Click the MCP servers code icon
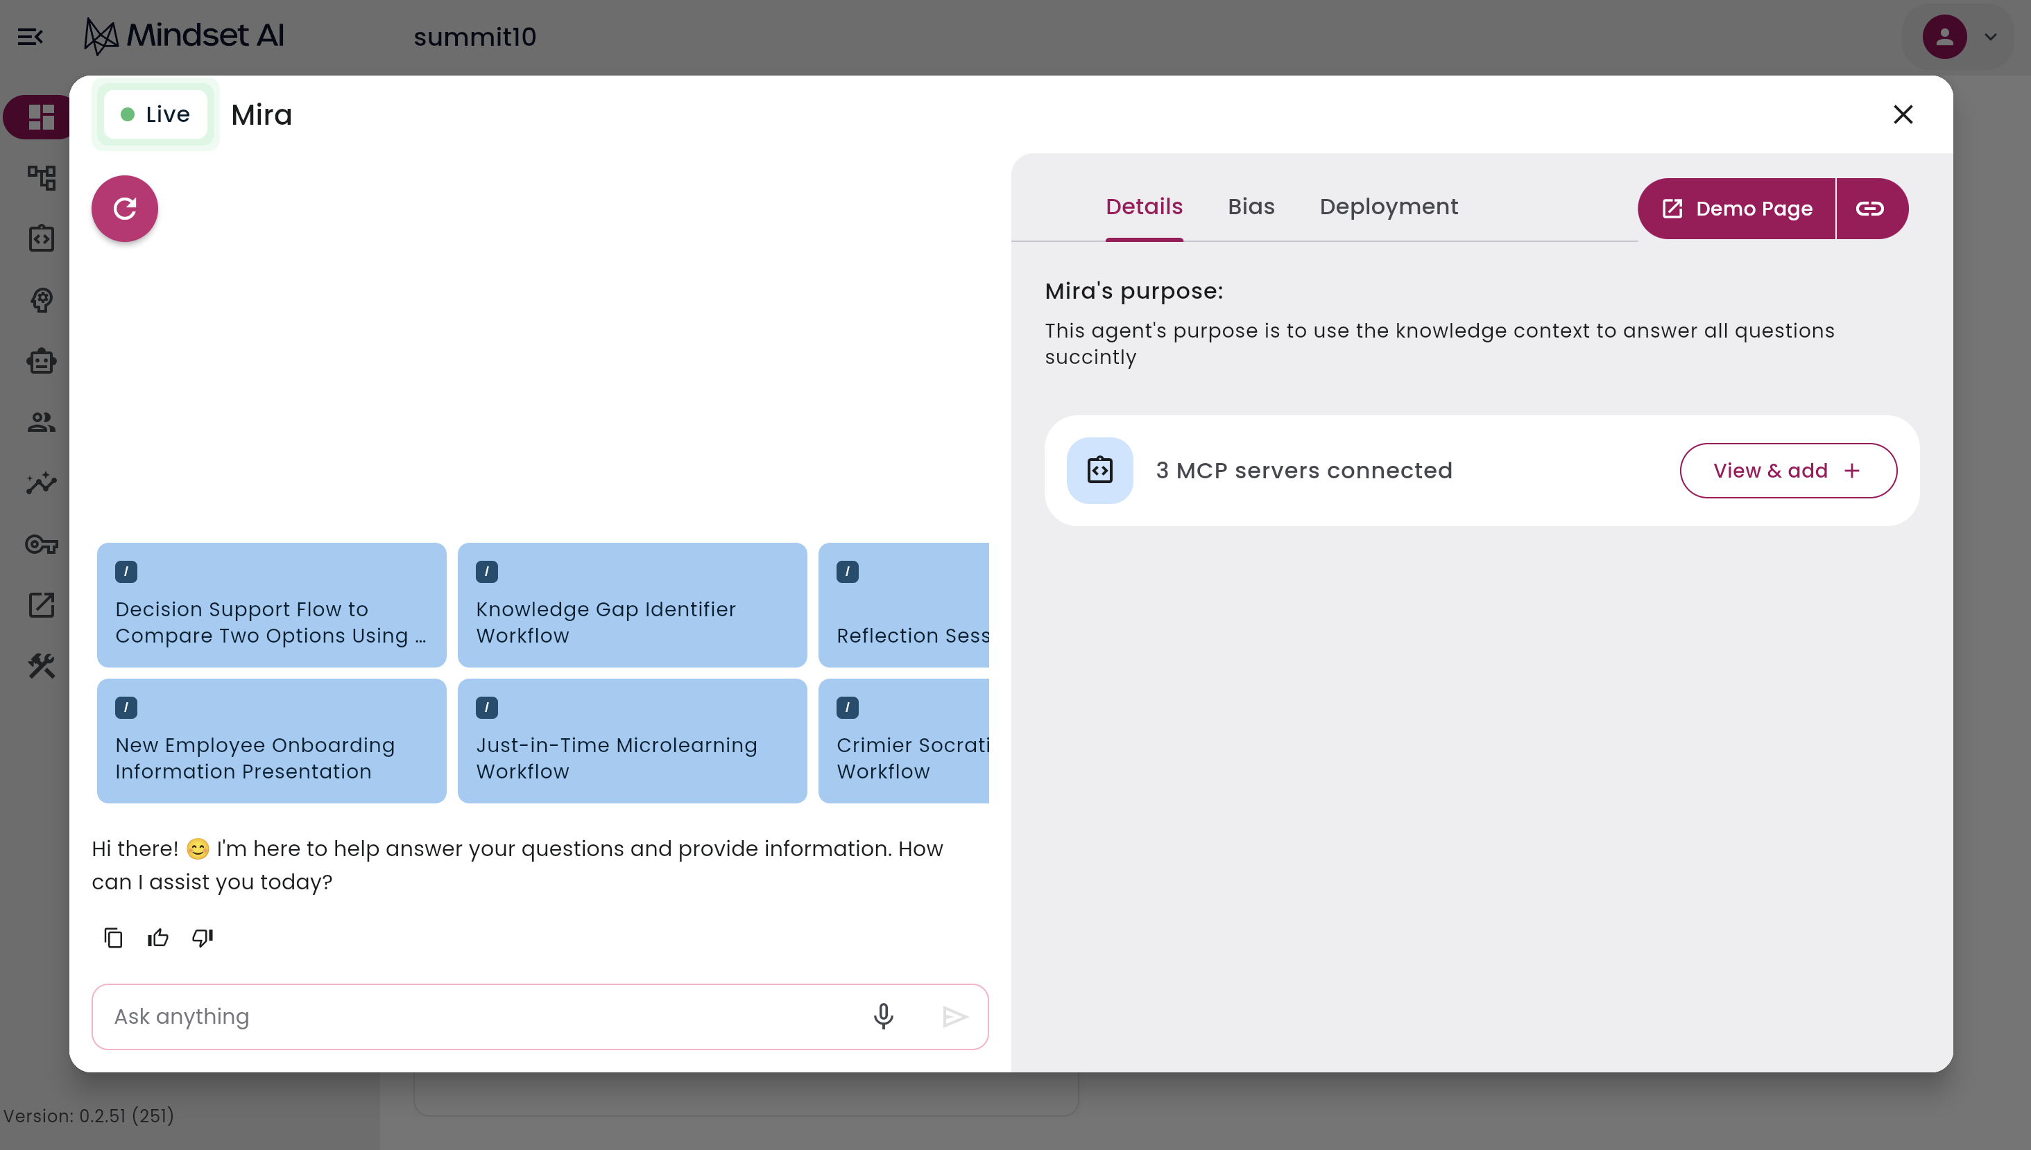The height and width of the screenshot is (1150, 2031). point(1100,471)
